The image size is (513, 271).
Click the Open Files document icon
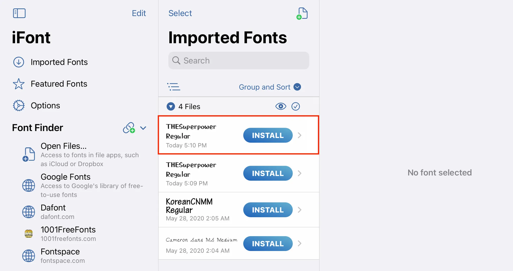(29, 154)
